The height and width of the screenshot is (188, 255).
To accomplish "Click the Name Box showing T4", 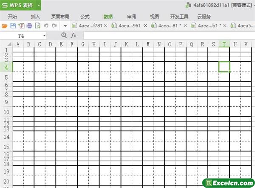I will tap(21, 36).
